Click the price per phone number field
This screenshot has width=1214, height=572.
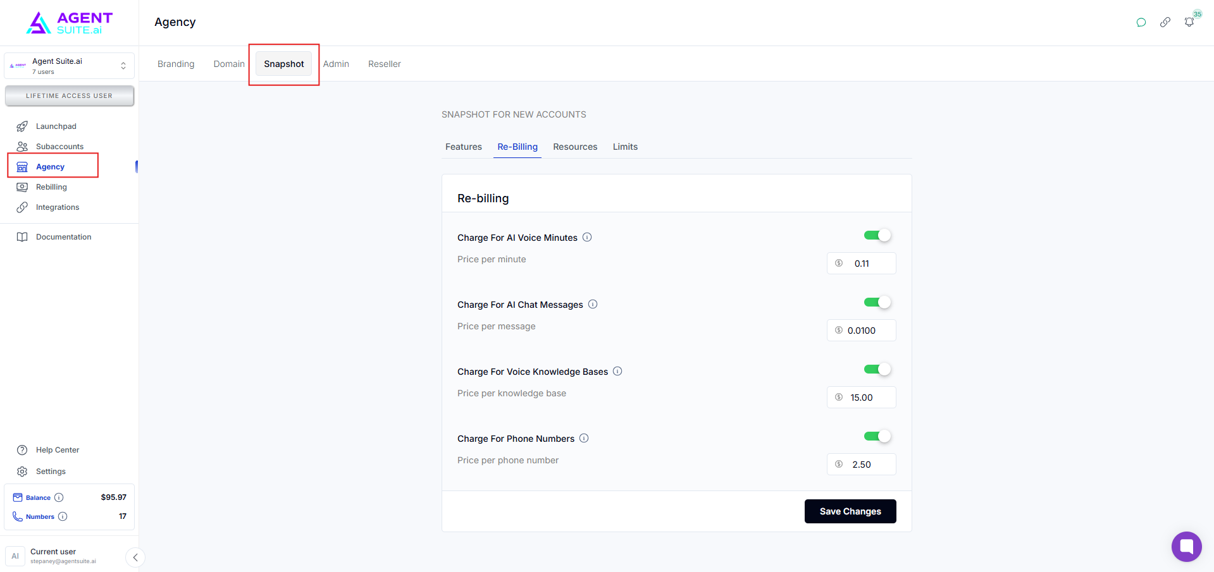862,465
